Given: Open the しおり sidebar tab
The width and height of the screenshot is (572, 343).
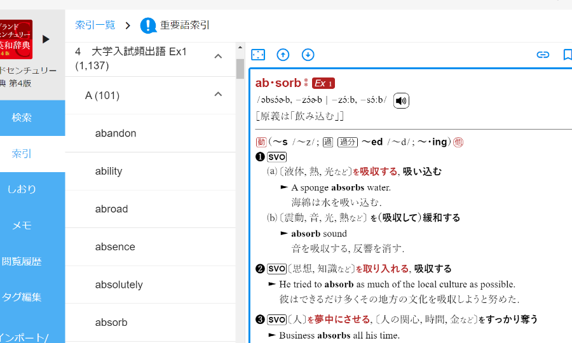Looking at the screenshot, I should point(32,189).
